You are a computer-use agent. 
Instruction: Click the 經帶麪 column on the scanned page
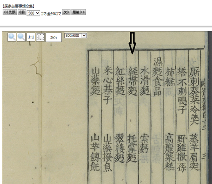[132, 81]
